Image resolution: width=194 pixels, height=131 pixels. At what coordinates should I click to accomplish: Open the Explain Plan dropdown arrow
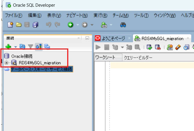(x=122, y=47)
